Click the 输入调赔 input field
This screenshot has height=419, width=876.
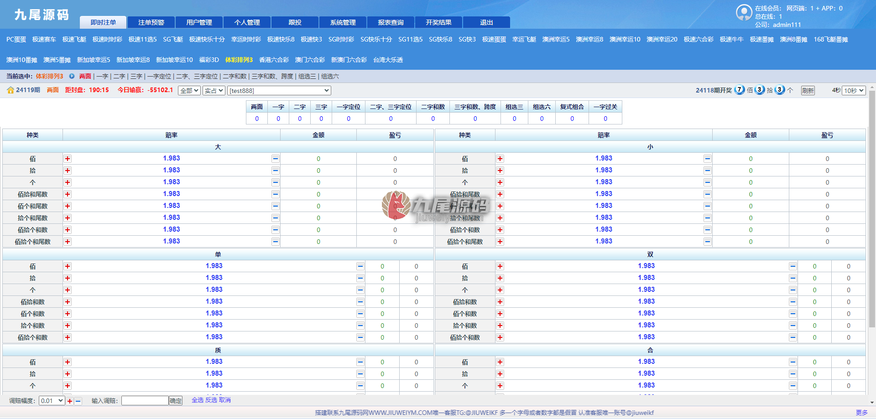pyautogui.click(x=145, y=401)
